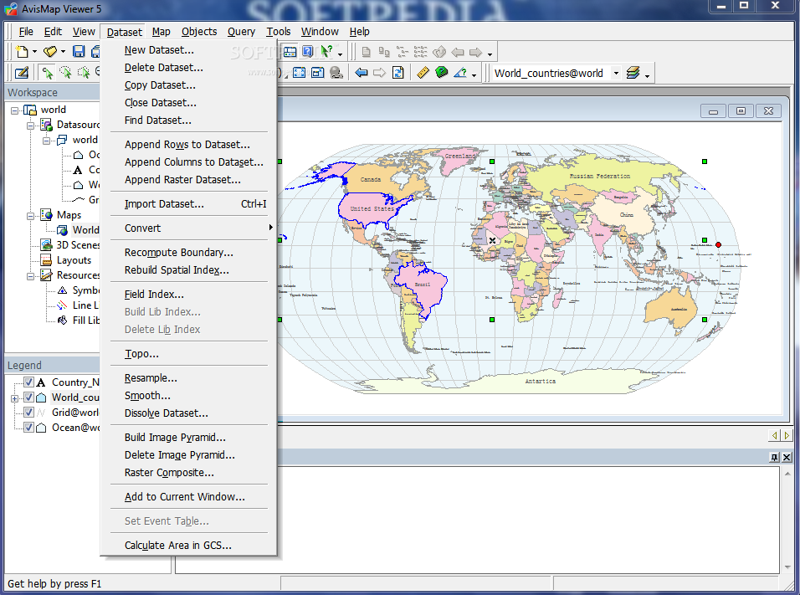Open the measure tools dropdown arrow
This screenshot has height=595, width=800.
point(474,75)
